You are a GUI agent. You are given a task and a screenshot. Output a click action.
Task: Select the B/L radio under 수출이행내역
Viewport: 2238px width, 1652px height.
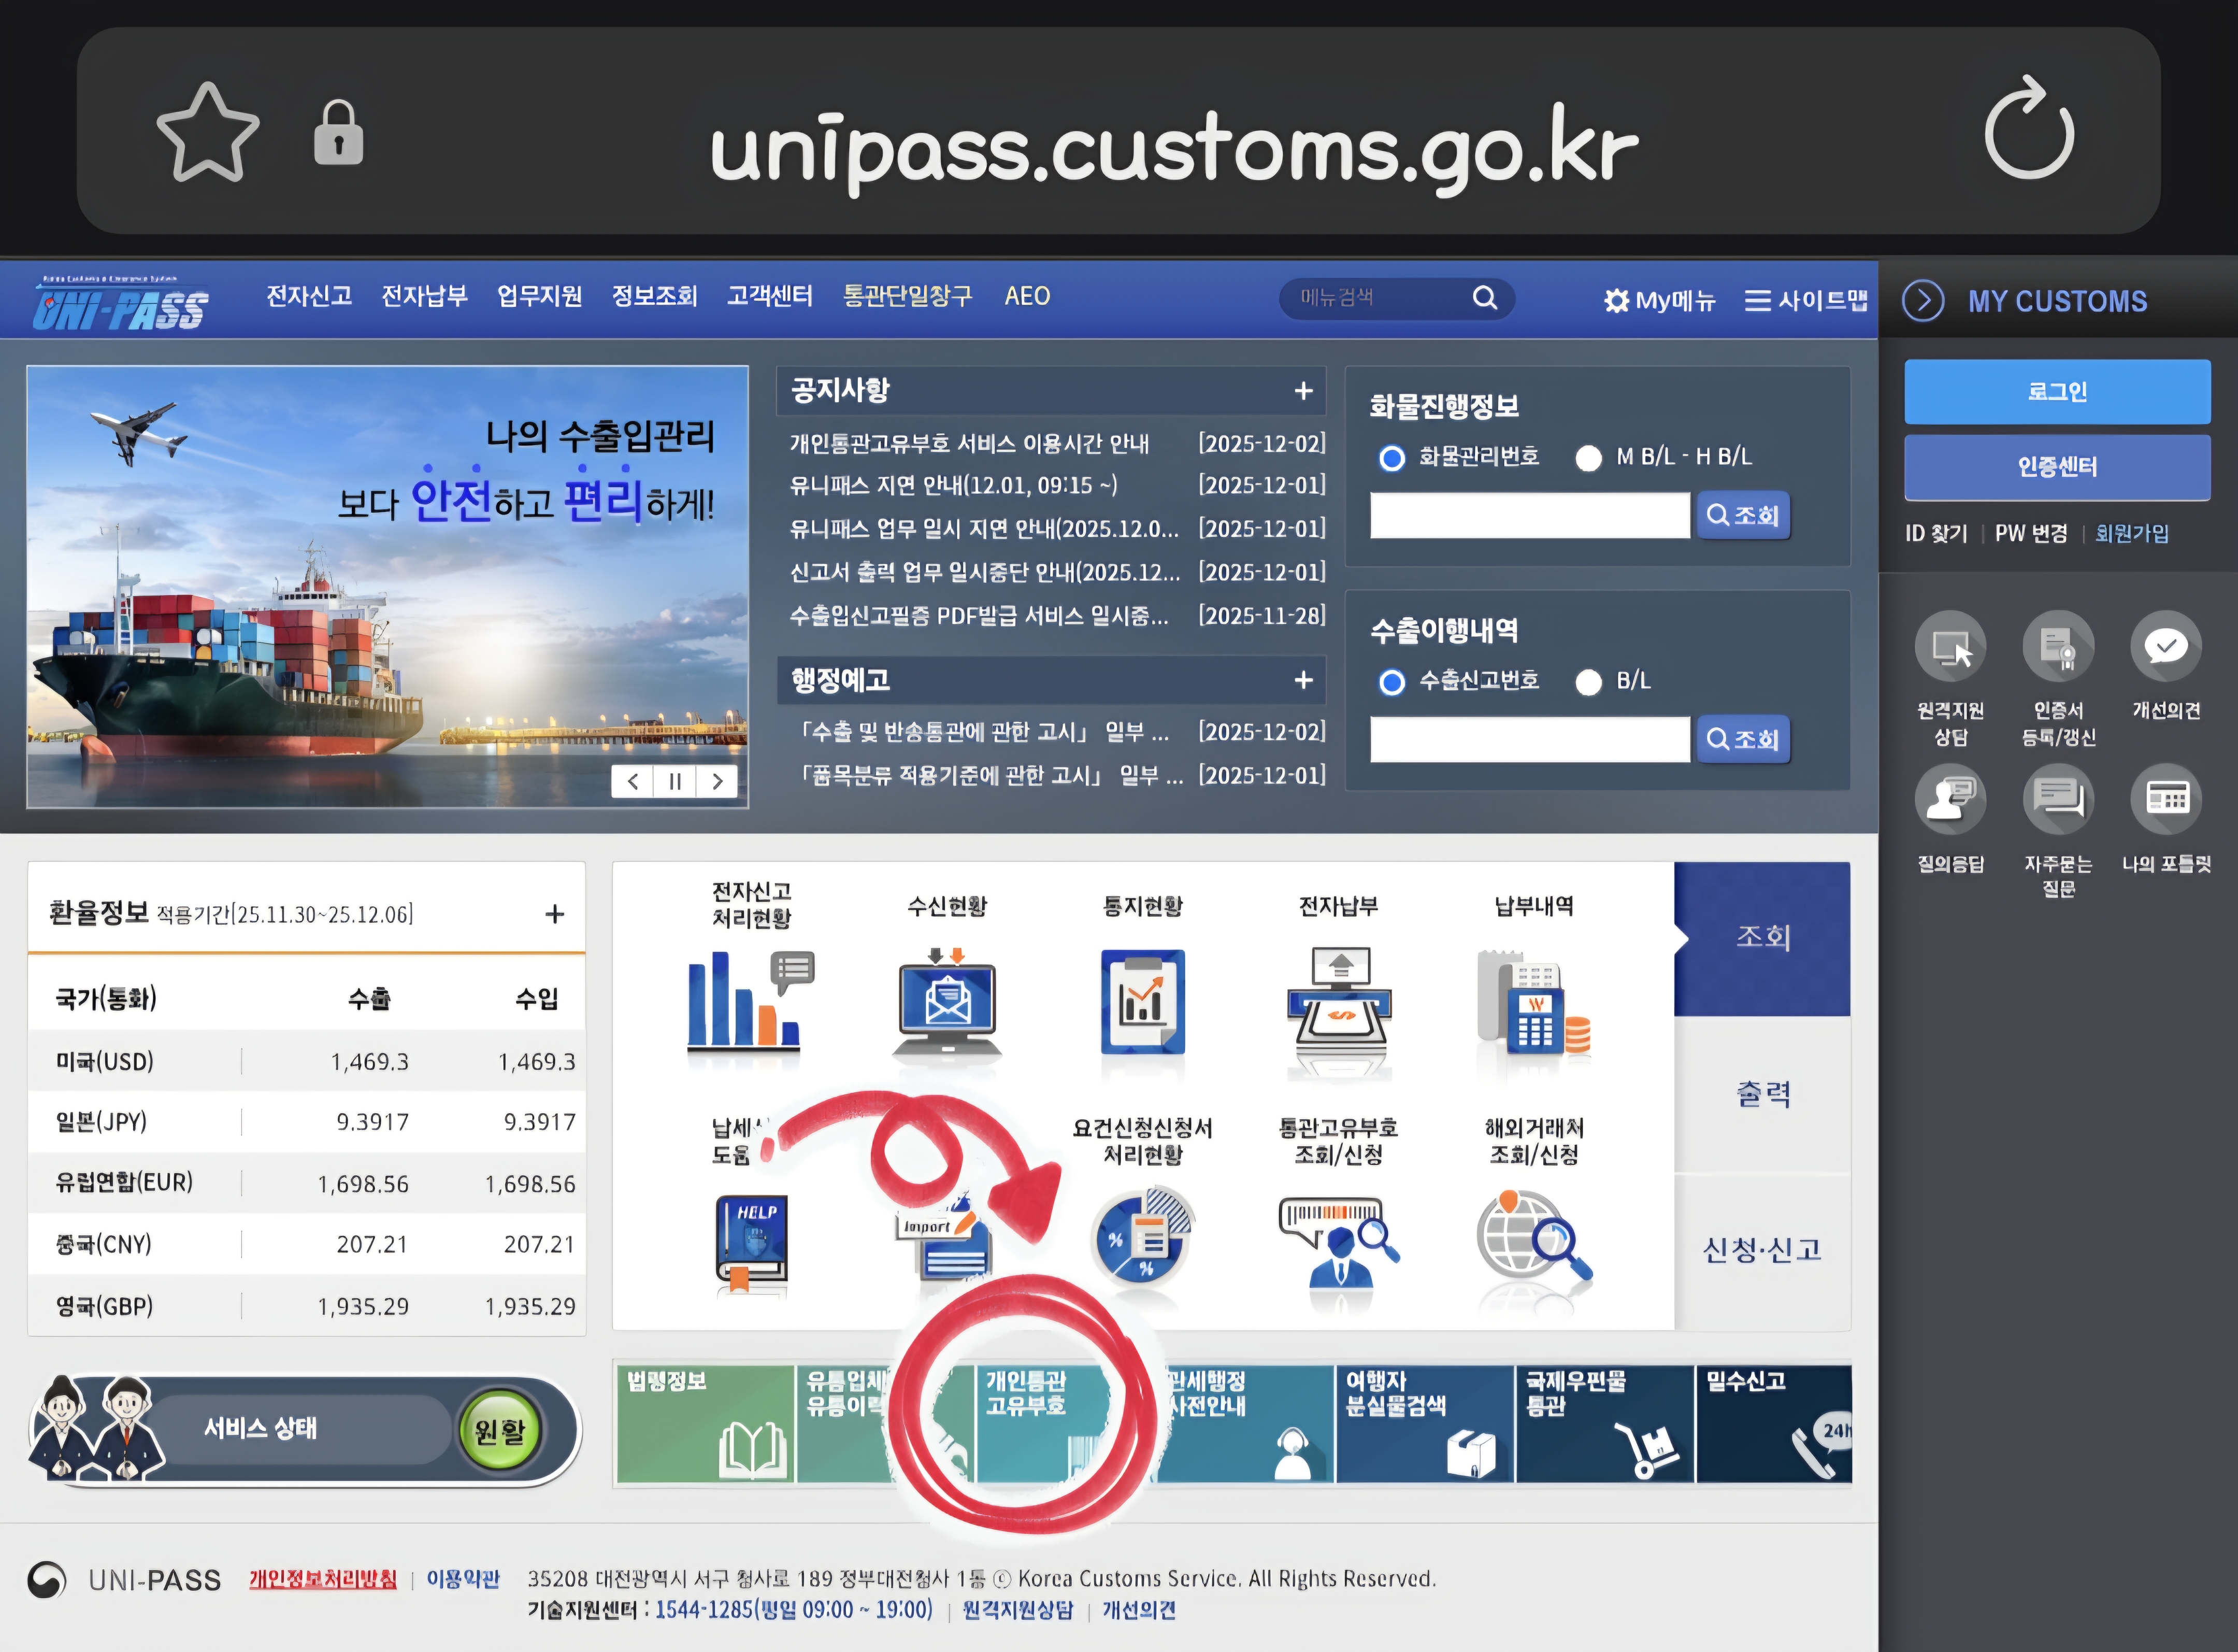coord(1588,682)
